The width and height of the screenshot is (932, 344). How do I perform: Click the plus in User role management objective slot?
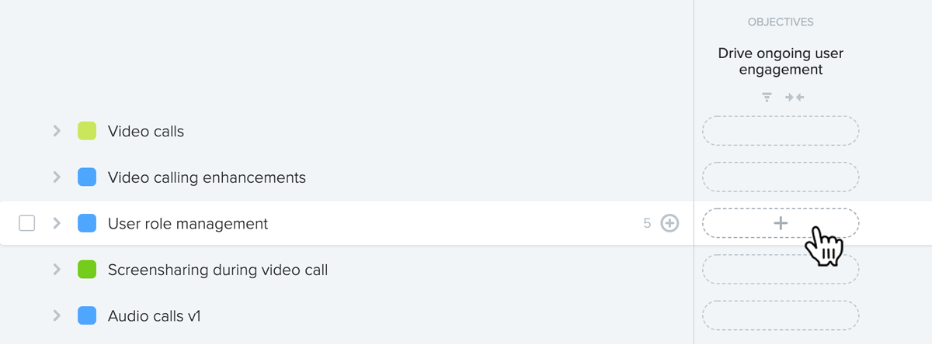[781, 223]
